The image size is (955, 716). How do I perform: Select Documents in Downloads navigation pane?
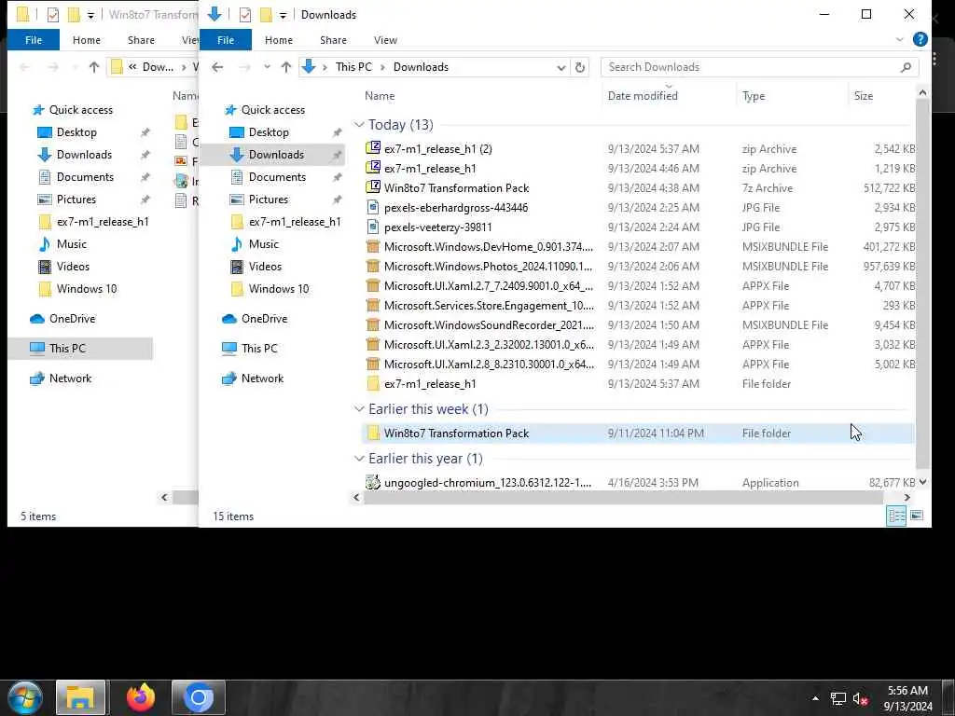[x=277, y=177]
